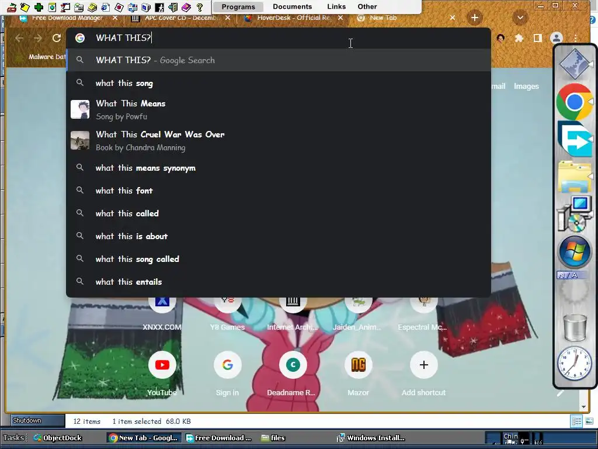Click the exit door toolbar icon

[x=173, y=7]
